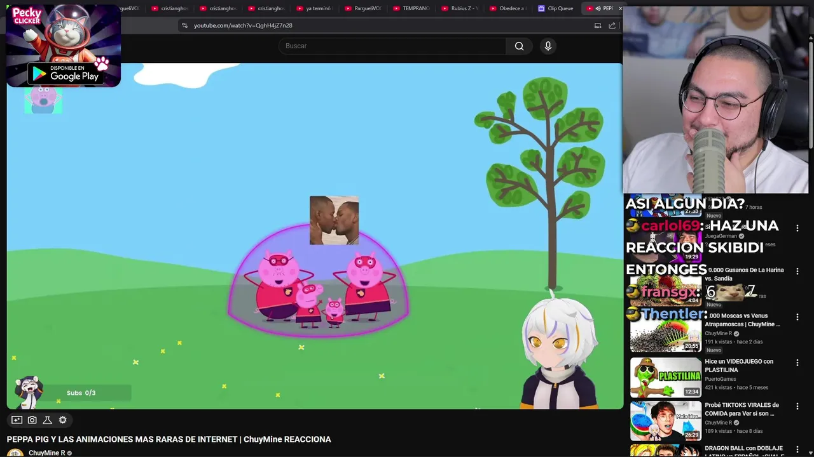This screenshot has width=814, height=457.
Task: Open the TikToks virales comida thumbnail, 26:29
Action: (x=666, y=421)
